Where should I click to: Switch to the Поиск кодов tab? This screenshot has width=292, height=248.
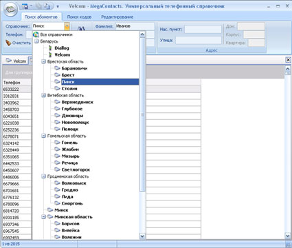point(79,17)
